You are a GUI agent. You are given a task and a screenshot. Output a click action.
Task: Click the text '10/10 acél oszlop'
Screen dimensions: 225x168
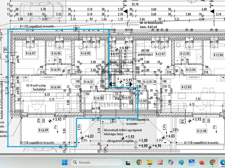36,85
